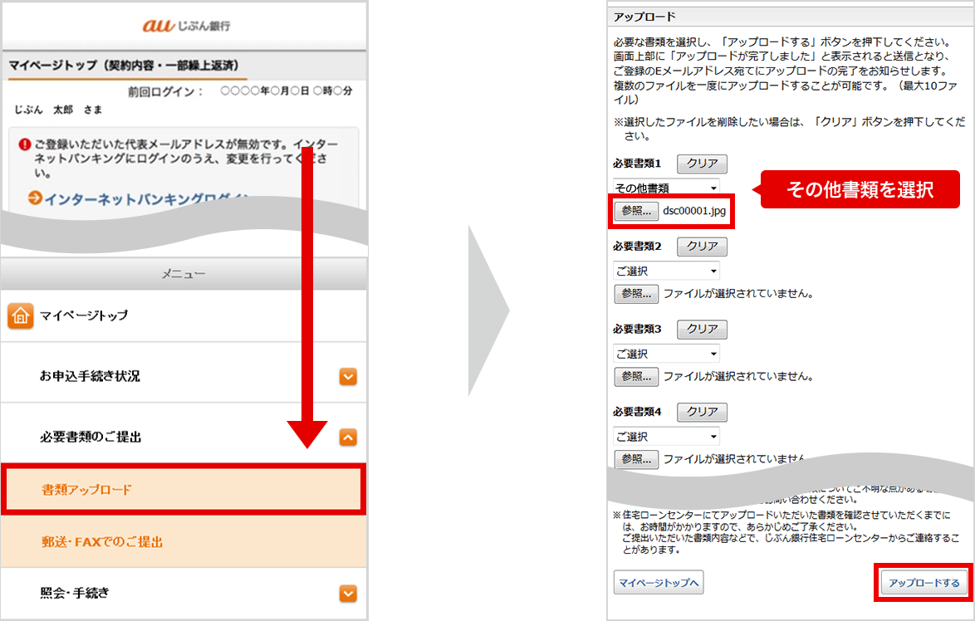Open the 必要書類4 ご選択 dropdown
Image resolution: width=975 pixels, height=621 pixels.
666,437
